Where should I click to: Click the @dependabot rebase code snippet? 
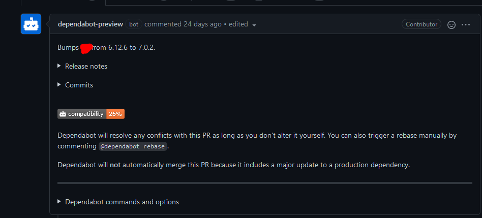(133, 146)
